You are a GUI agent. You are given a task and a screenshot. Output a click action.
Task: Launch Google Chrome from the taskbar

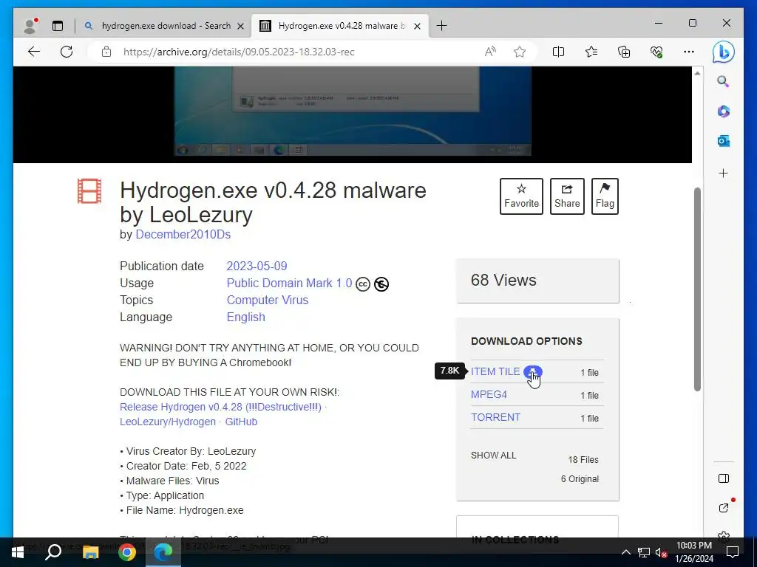pyautogui.click(x=127, y=552)
